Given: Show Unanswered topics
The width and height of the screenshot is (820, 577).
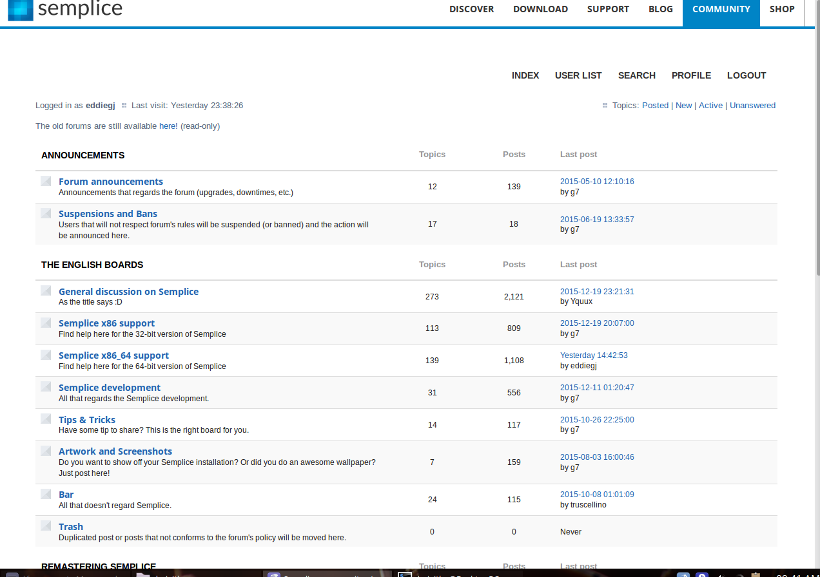Looking at the screenshot, I should pyautogui.click(x=752, y=106).
